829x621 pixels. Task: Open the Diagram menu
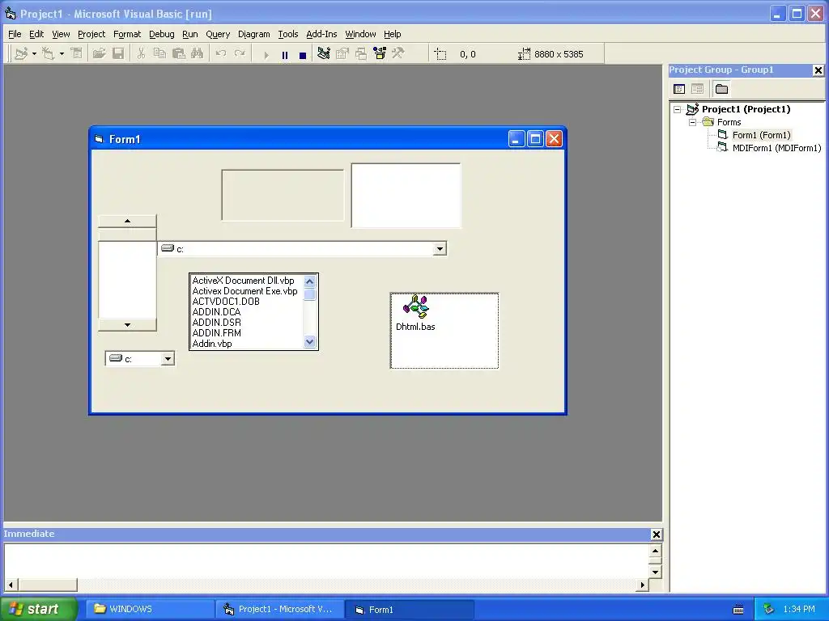coord(253,34)
